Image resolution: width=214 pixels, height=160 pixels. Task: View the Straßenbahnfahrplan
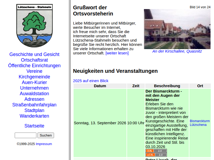(x=35, y=105)
